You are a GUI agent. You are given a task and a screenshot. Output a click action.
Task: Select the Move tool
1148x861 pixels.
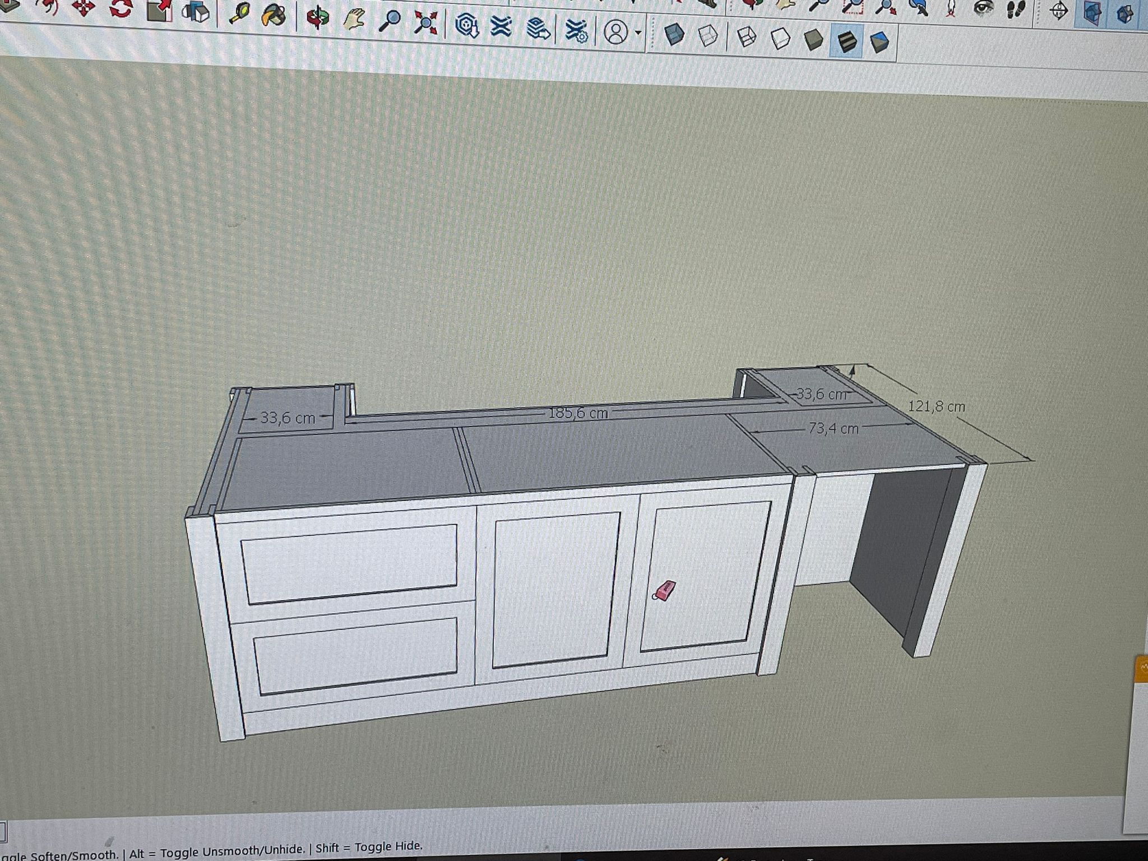(83, 8)
